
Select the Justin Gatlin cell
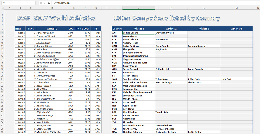pos(204,132)
